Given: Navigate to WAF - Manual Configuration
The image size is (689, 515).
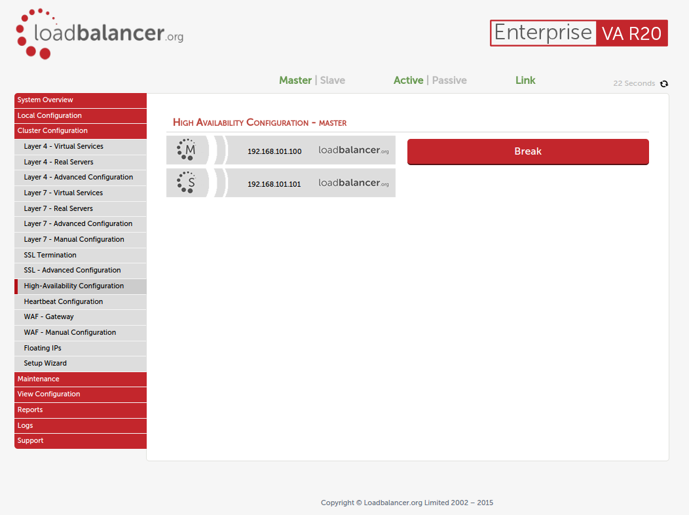Looking at the screenshot, I should click(x=81, y=333).
